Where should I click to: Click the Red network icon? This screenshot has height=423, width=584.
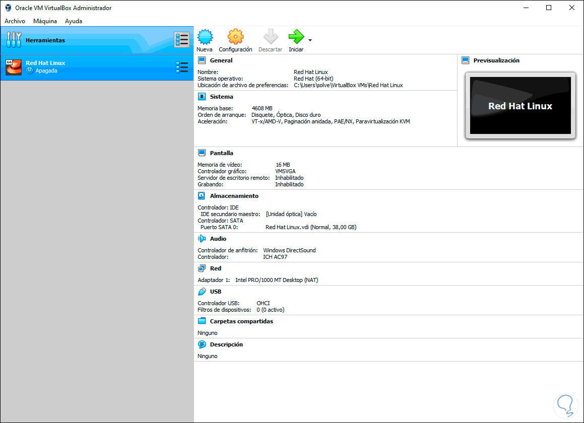(202, 268)
